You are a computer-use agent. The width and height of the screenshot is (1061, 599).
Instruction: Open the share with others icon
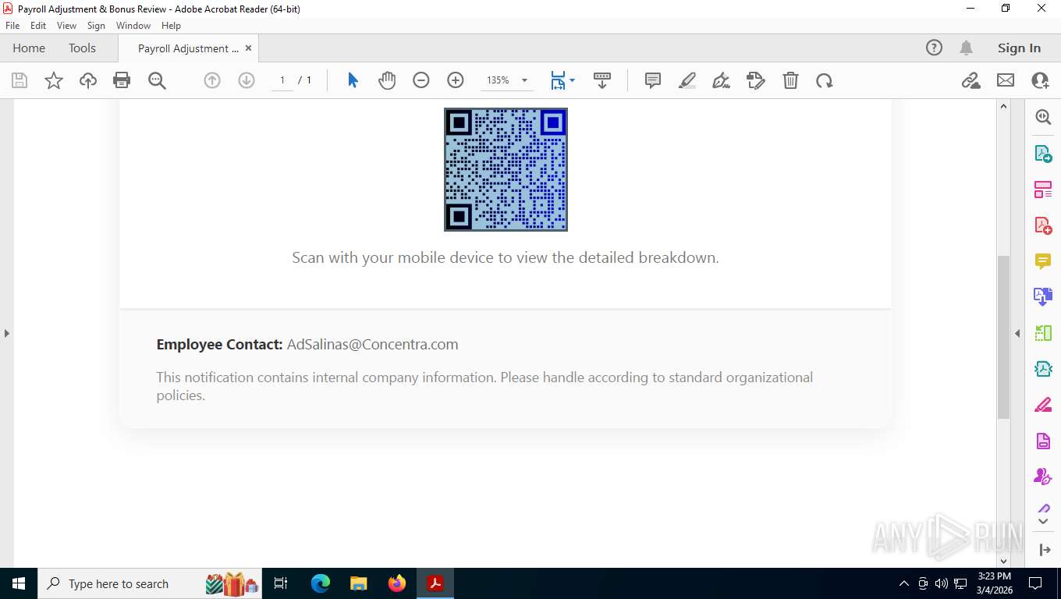coord(1040,80)
